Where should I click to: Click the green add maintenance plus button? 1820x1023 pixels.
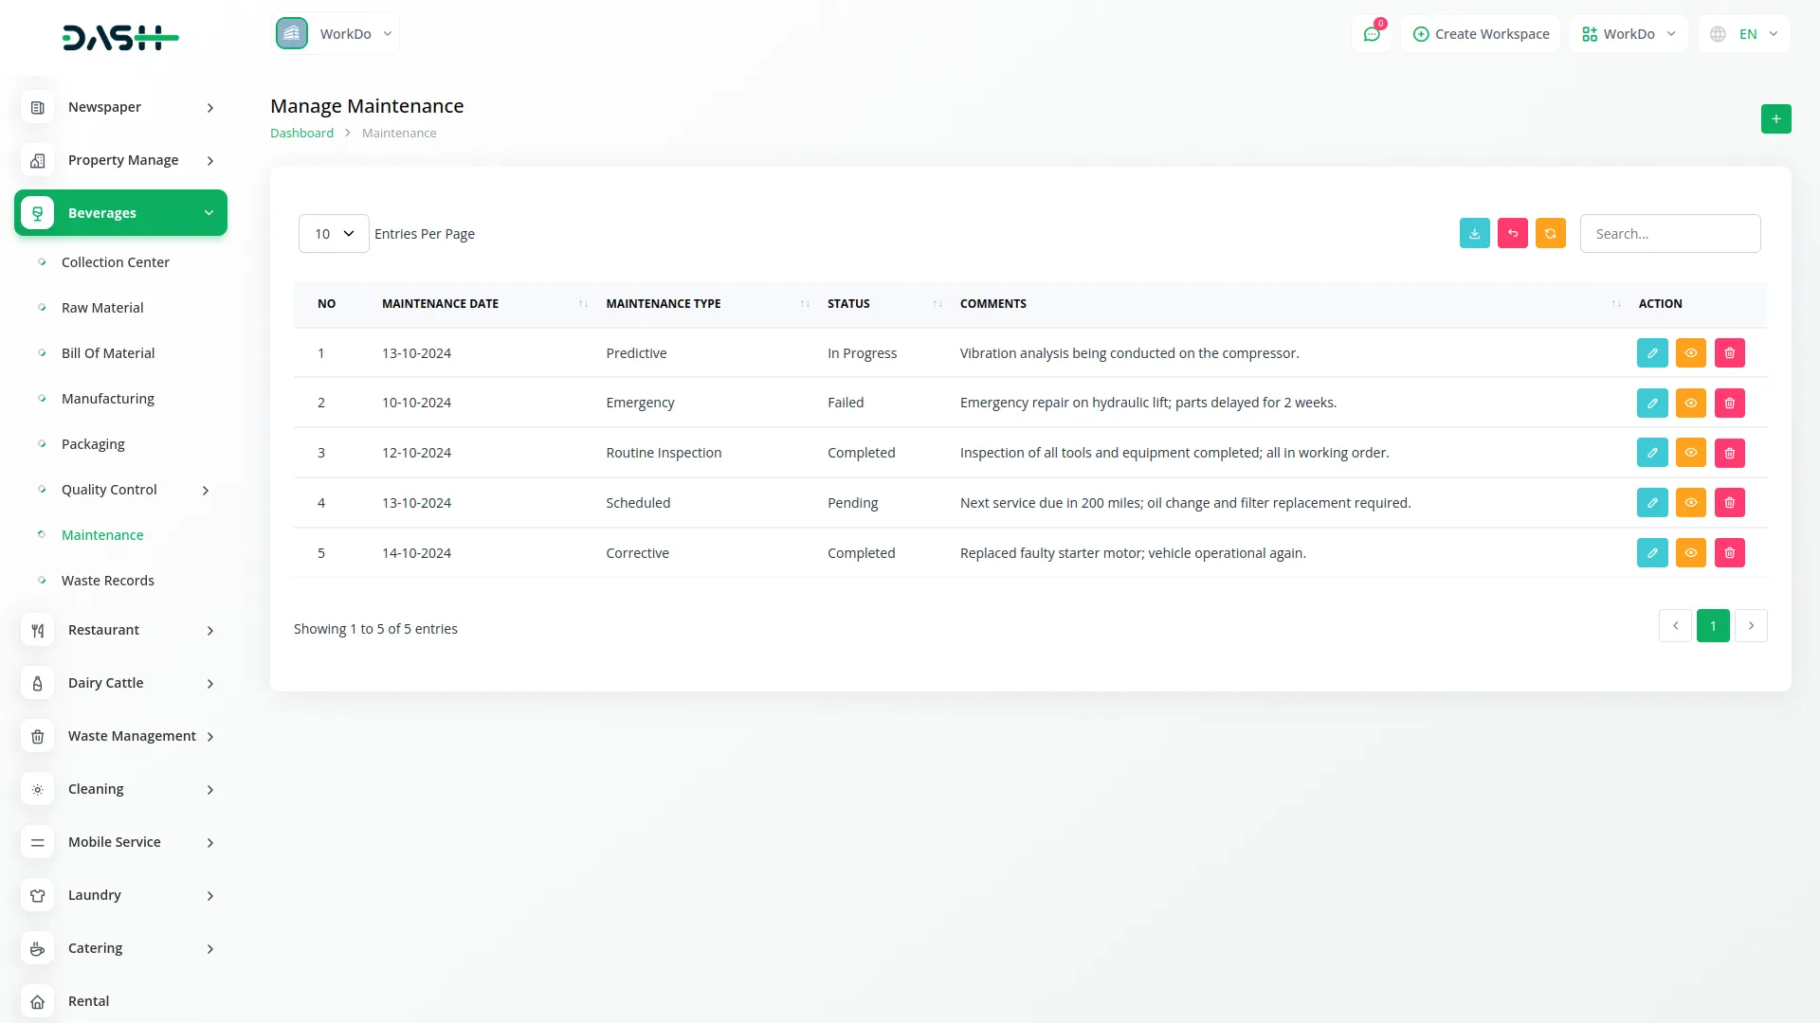pos(1775,118)
